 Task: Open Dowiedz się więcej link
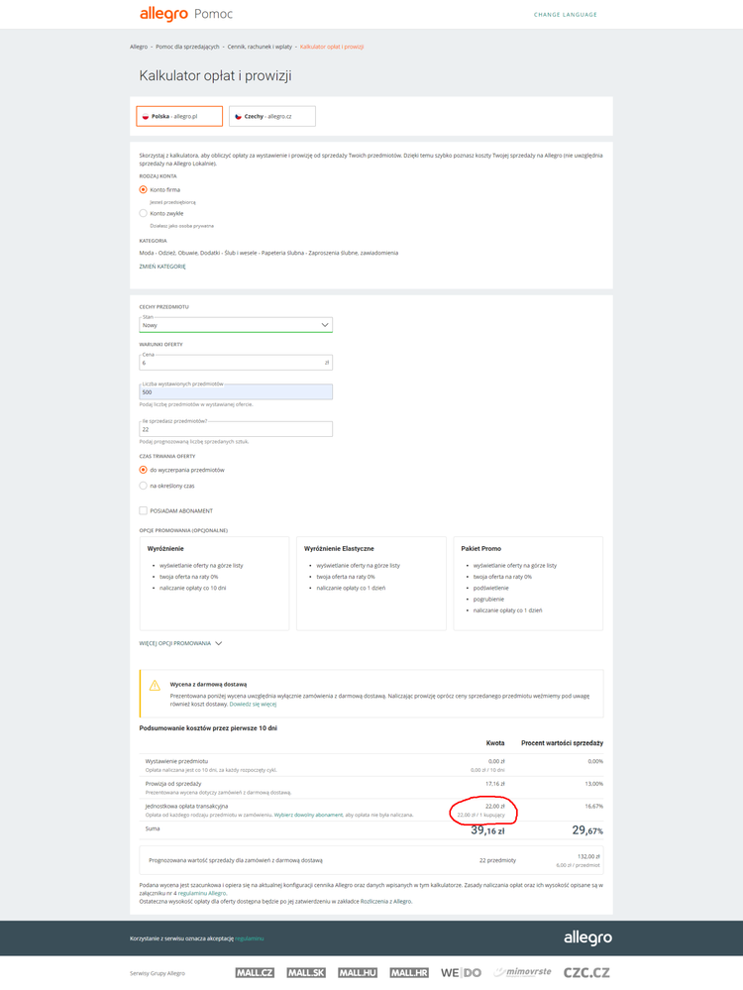[253, 704]
